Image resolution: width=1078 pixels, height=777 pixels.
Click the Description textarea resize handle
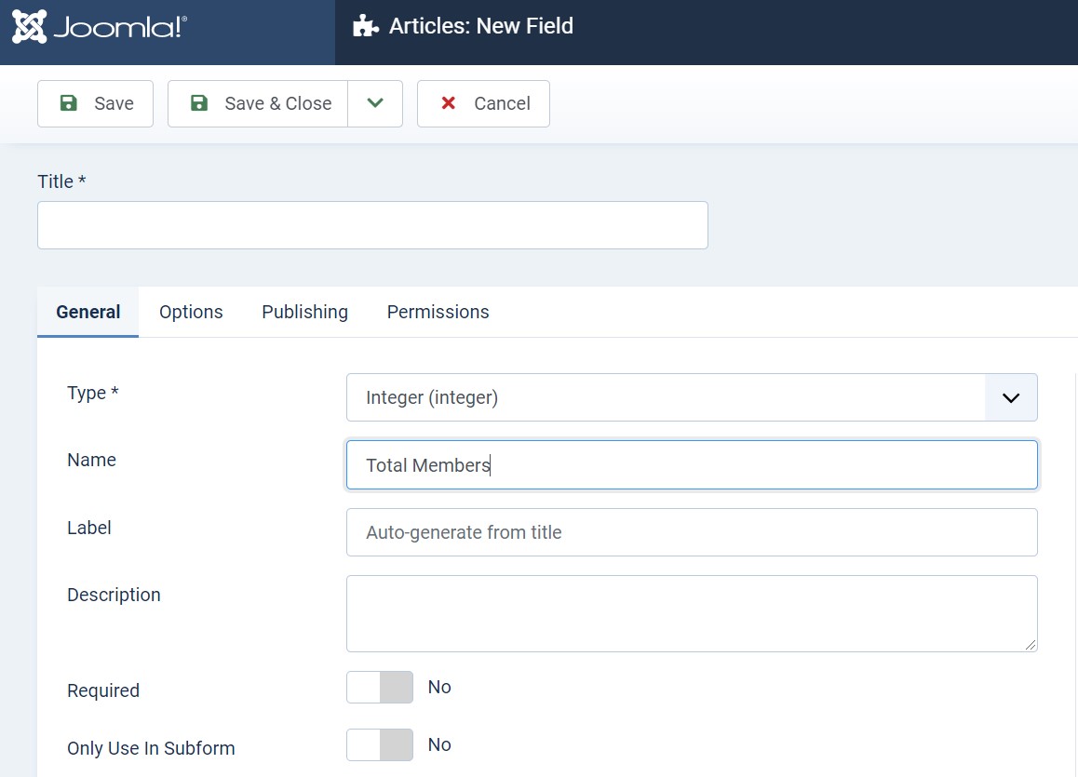coord(1030,645)
